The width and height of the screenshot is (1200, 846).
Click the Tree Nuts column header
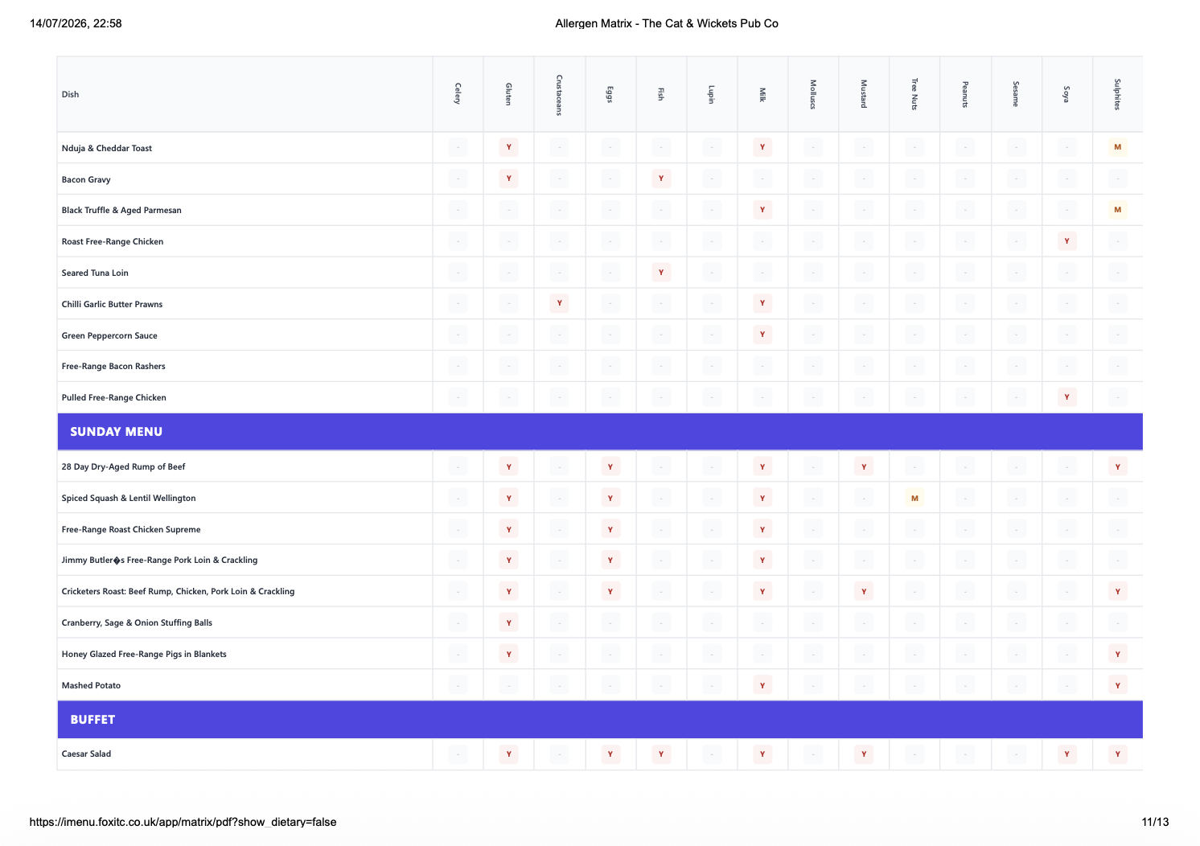pyautogui.click(x=914, y=94)
